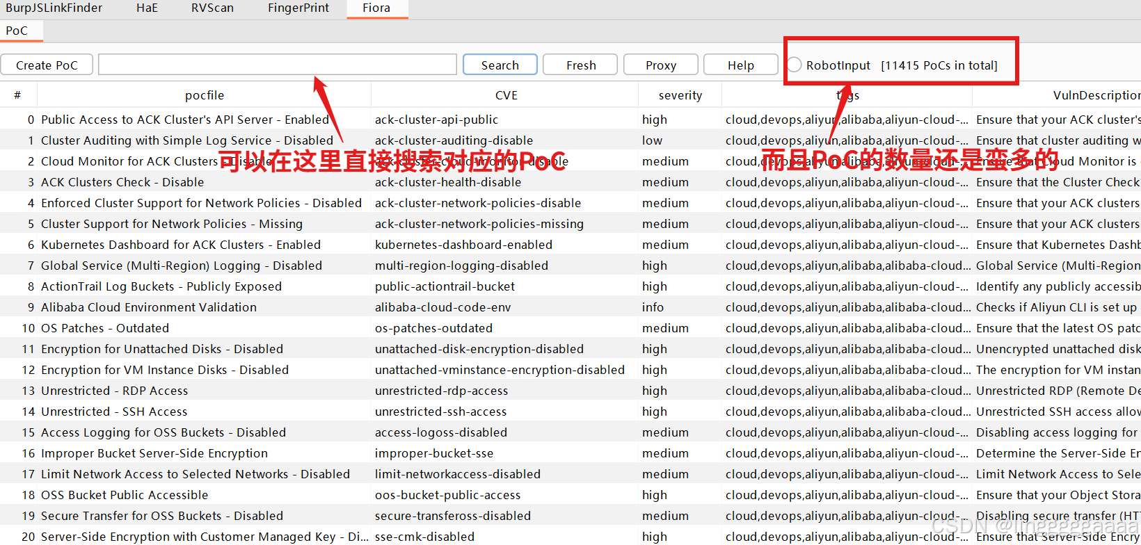Select row 'Cluster Auditing with Simple Log Service - Disabled'
The image size is (1141, 545).
[x=570, y=140]
